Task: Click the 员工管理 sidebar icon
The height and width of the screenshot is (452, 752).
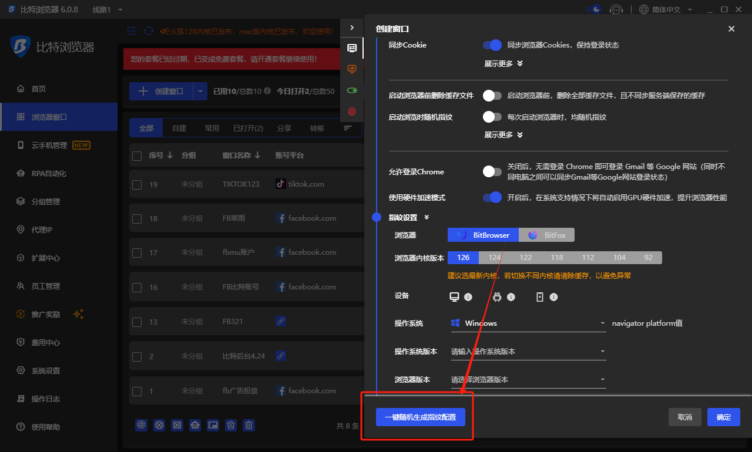Action: (21, 286)
